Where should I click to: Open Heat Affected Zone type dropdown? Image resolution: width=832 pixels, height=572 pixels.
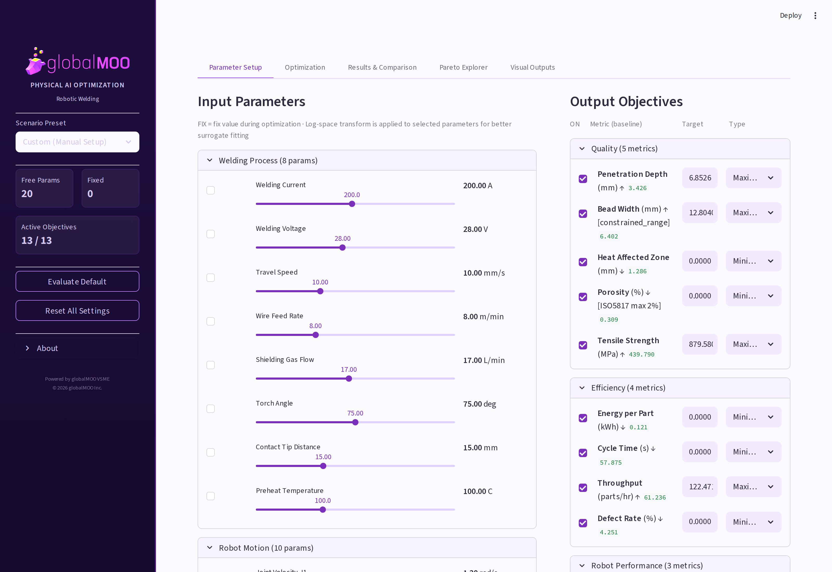(x=753, y=261)
